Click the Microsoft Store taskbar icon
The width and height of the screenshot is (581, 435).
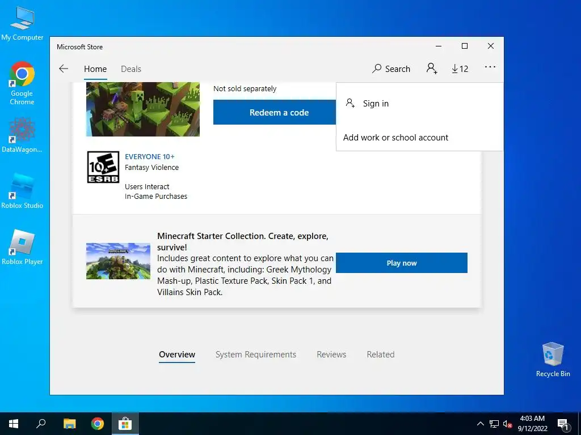pos(125,424)
